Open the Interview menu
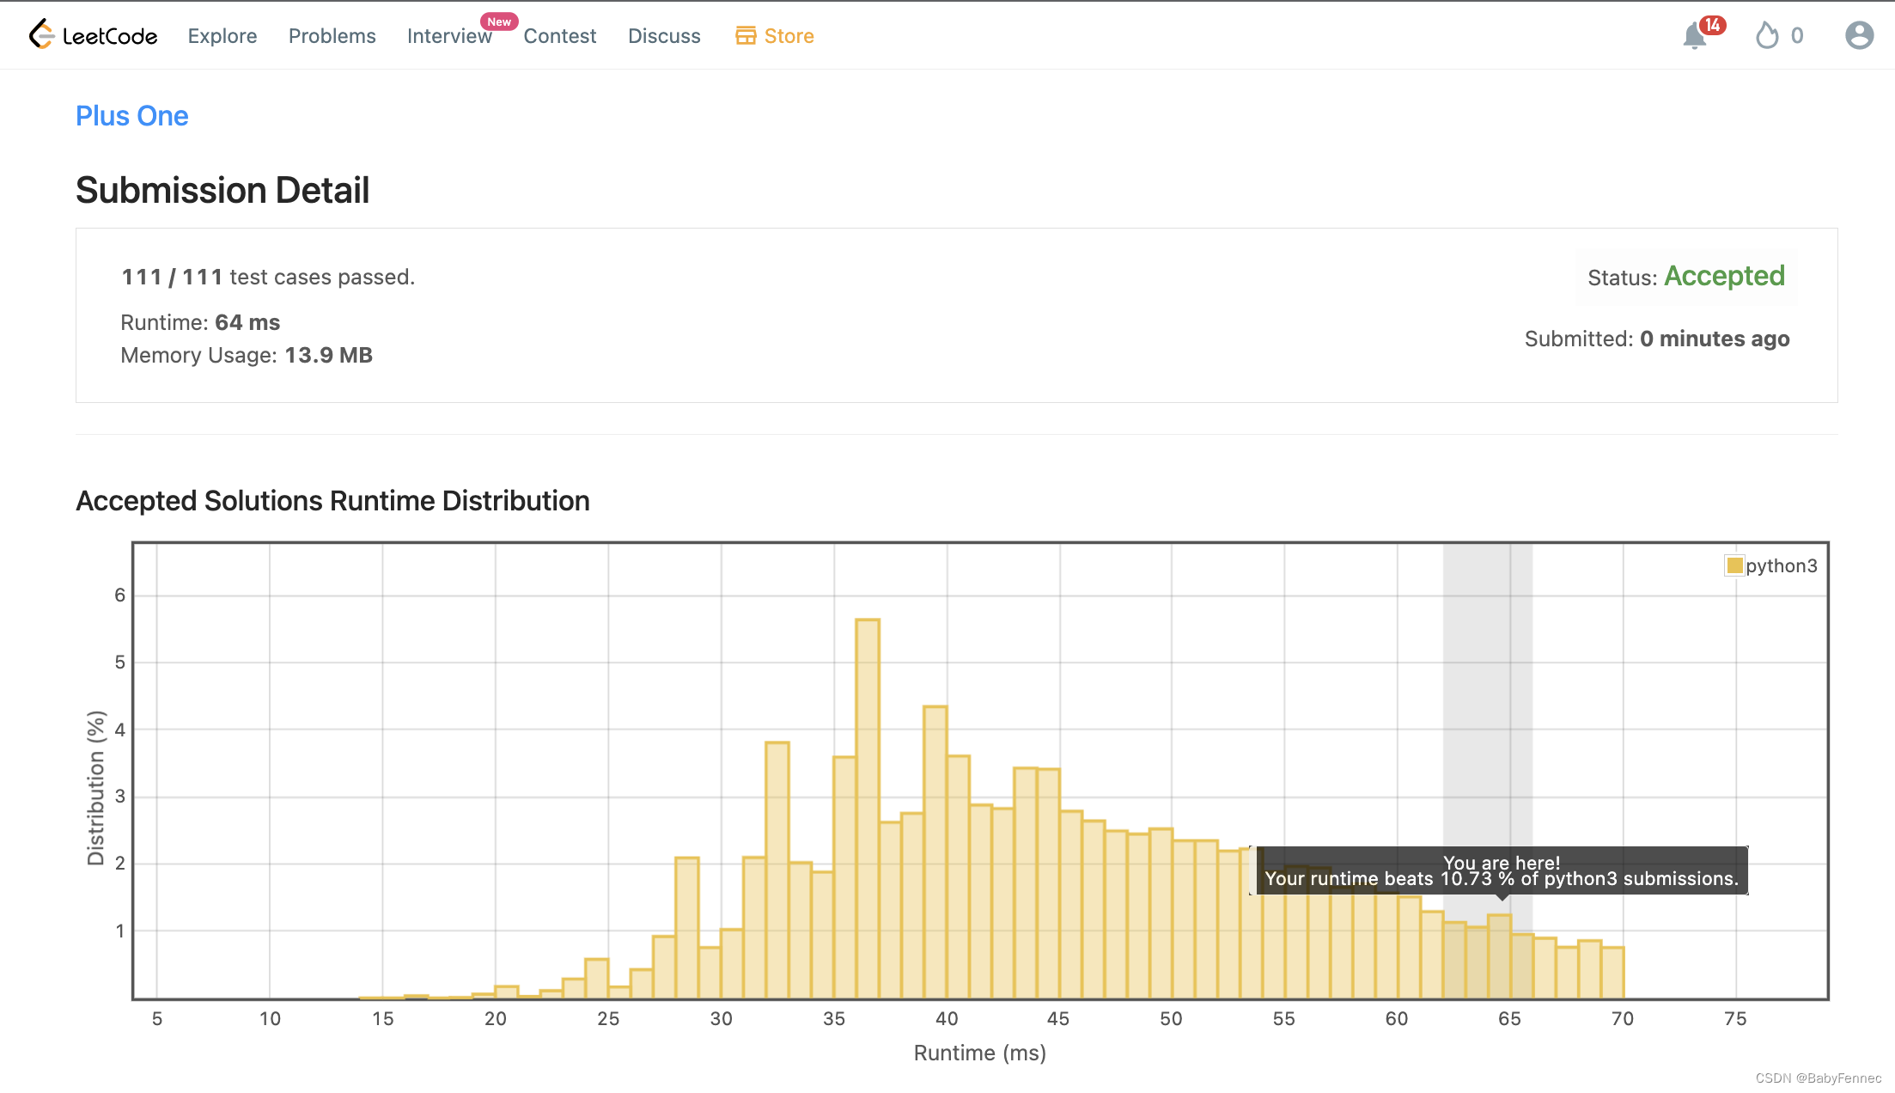Image resolution: width=1895 pixels, height=1093 pixels. 448,36
